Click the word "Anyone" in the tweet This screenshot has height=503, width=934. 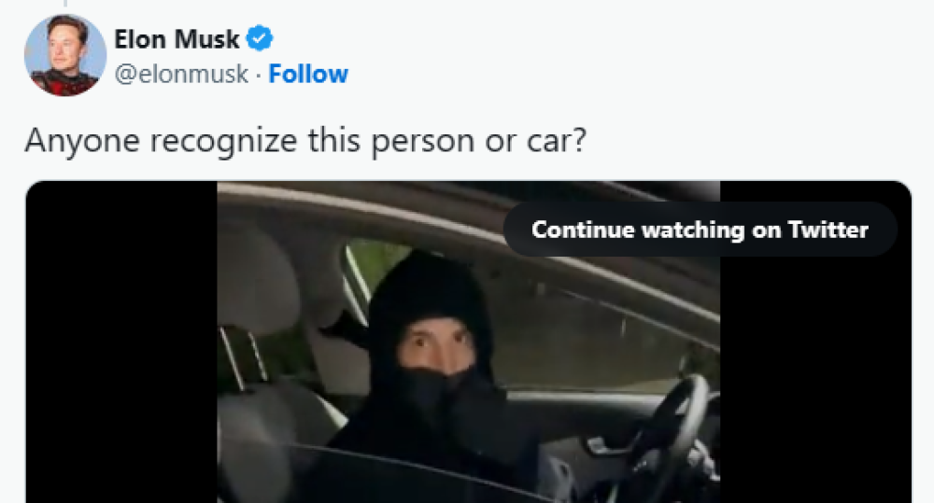[82, 142]
